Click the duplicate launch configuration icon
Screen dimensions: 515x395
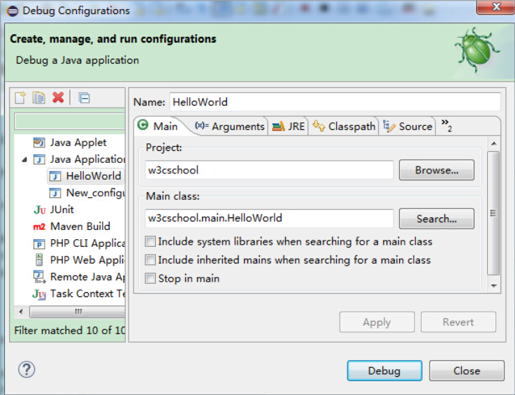[38, 98]
